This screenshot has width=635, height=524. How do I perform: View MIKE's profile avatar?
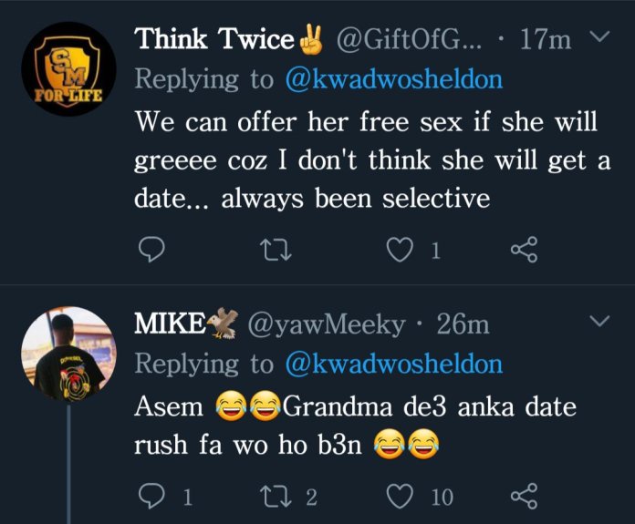pyautogui.click(x=68, y=351)
